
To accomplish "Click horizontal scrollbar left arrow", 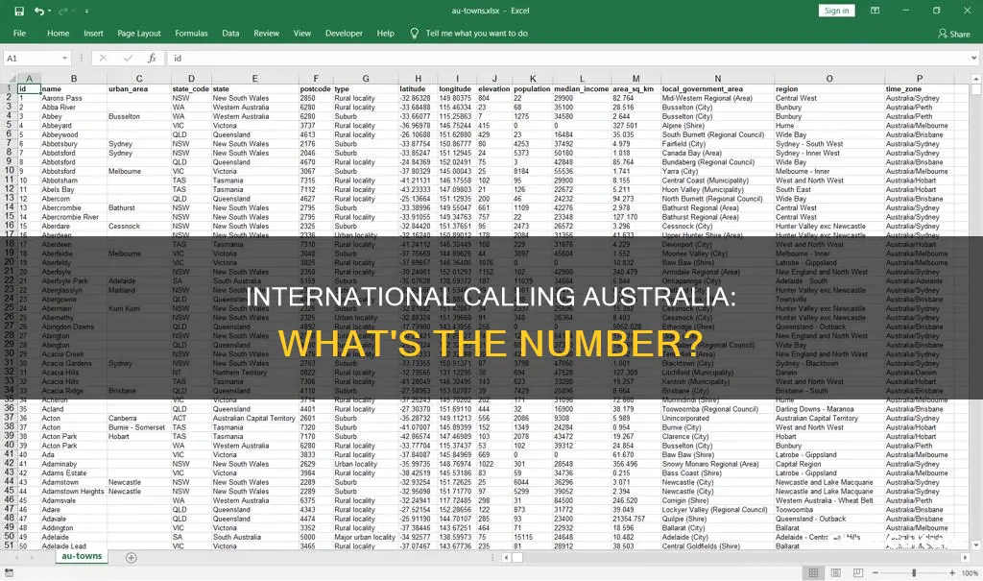I will pyautogui.click(x=506, y=557).
